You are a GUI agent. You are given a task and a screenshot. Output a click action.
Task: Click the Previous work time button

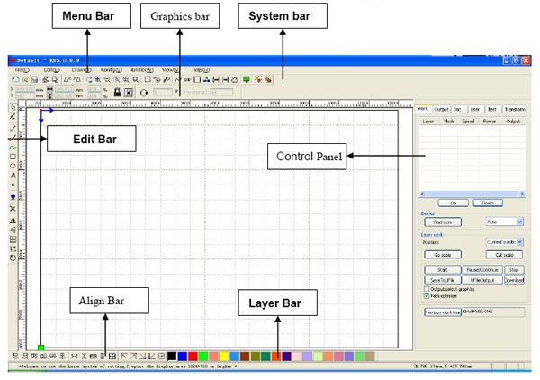click(443, 312)
